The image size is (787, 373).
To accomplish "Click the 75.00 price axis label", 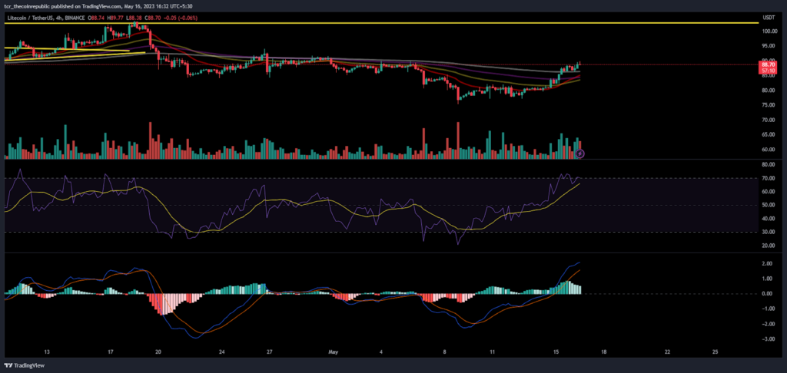I will [x=768, y=105].
